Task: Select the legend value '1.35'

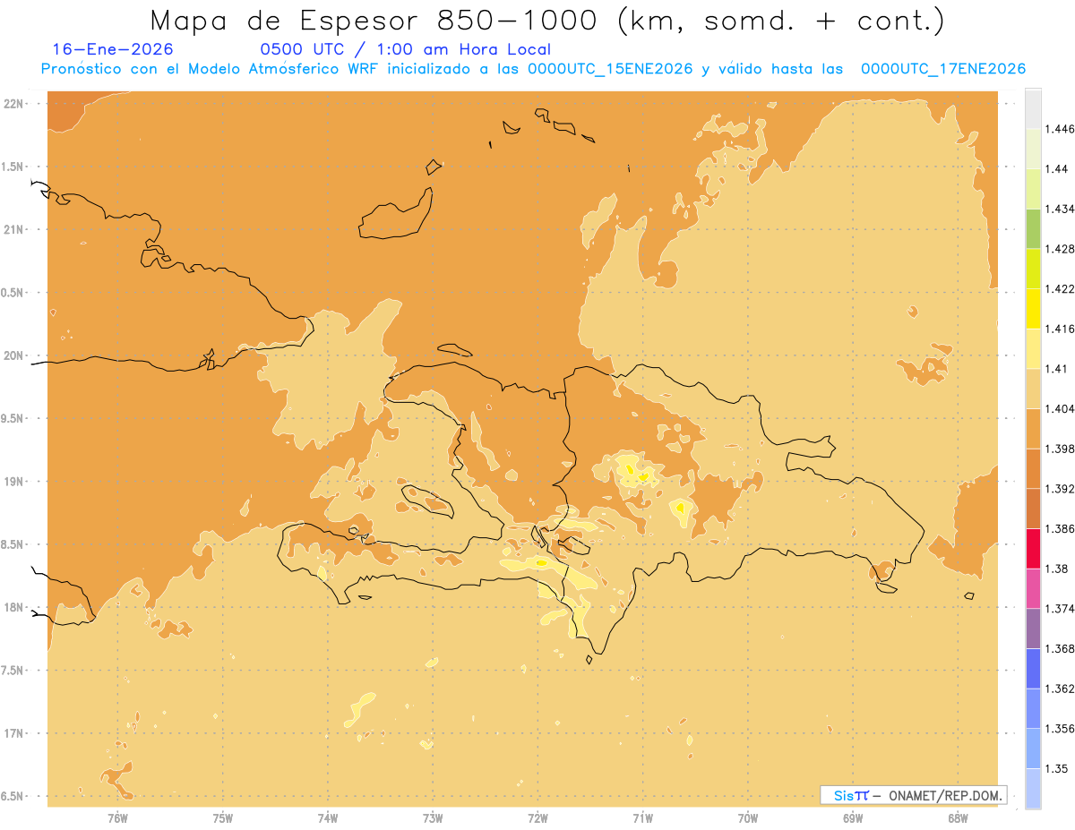Action: (1057, 768)
